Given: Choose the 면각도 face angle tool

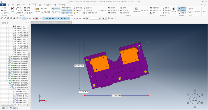Looking at the screenshot, I should (x=123, y=8).
